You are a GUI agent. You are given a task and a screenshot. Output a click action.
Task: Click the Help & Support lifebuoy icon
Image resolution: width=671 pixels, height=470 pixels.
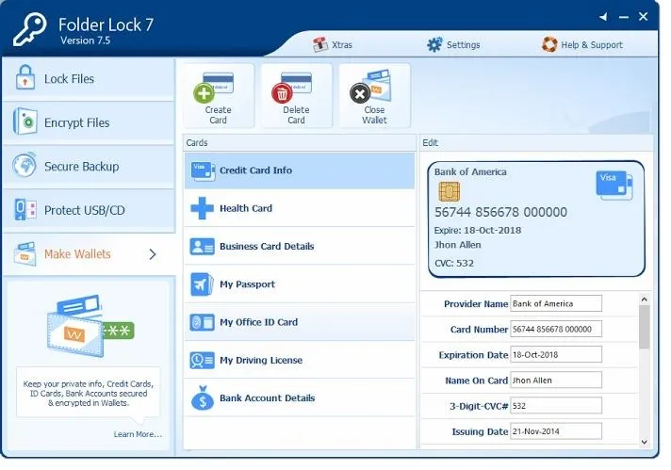pos(549,44)
